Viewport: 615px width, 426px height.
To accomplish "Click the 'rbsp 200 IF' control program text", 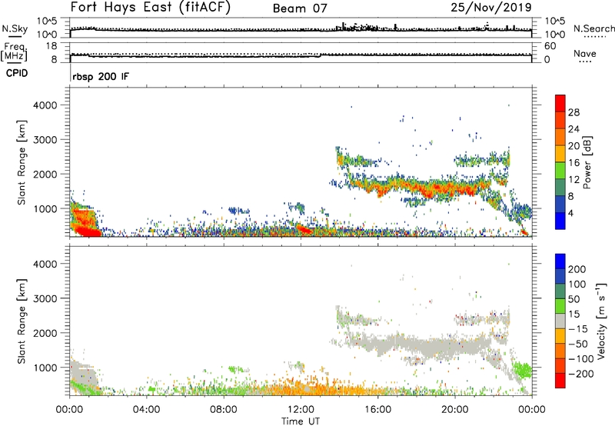I will 101,76.
